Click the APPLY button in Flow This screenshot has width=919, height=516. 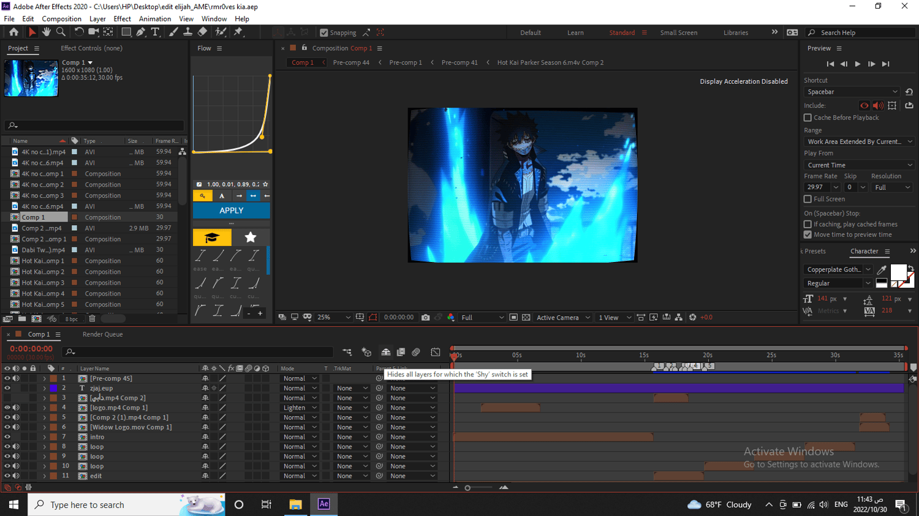[232, 211]
